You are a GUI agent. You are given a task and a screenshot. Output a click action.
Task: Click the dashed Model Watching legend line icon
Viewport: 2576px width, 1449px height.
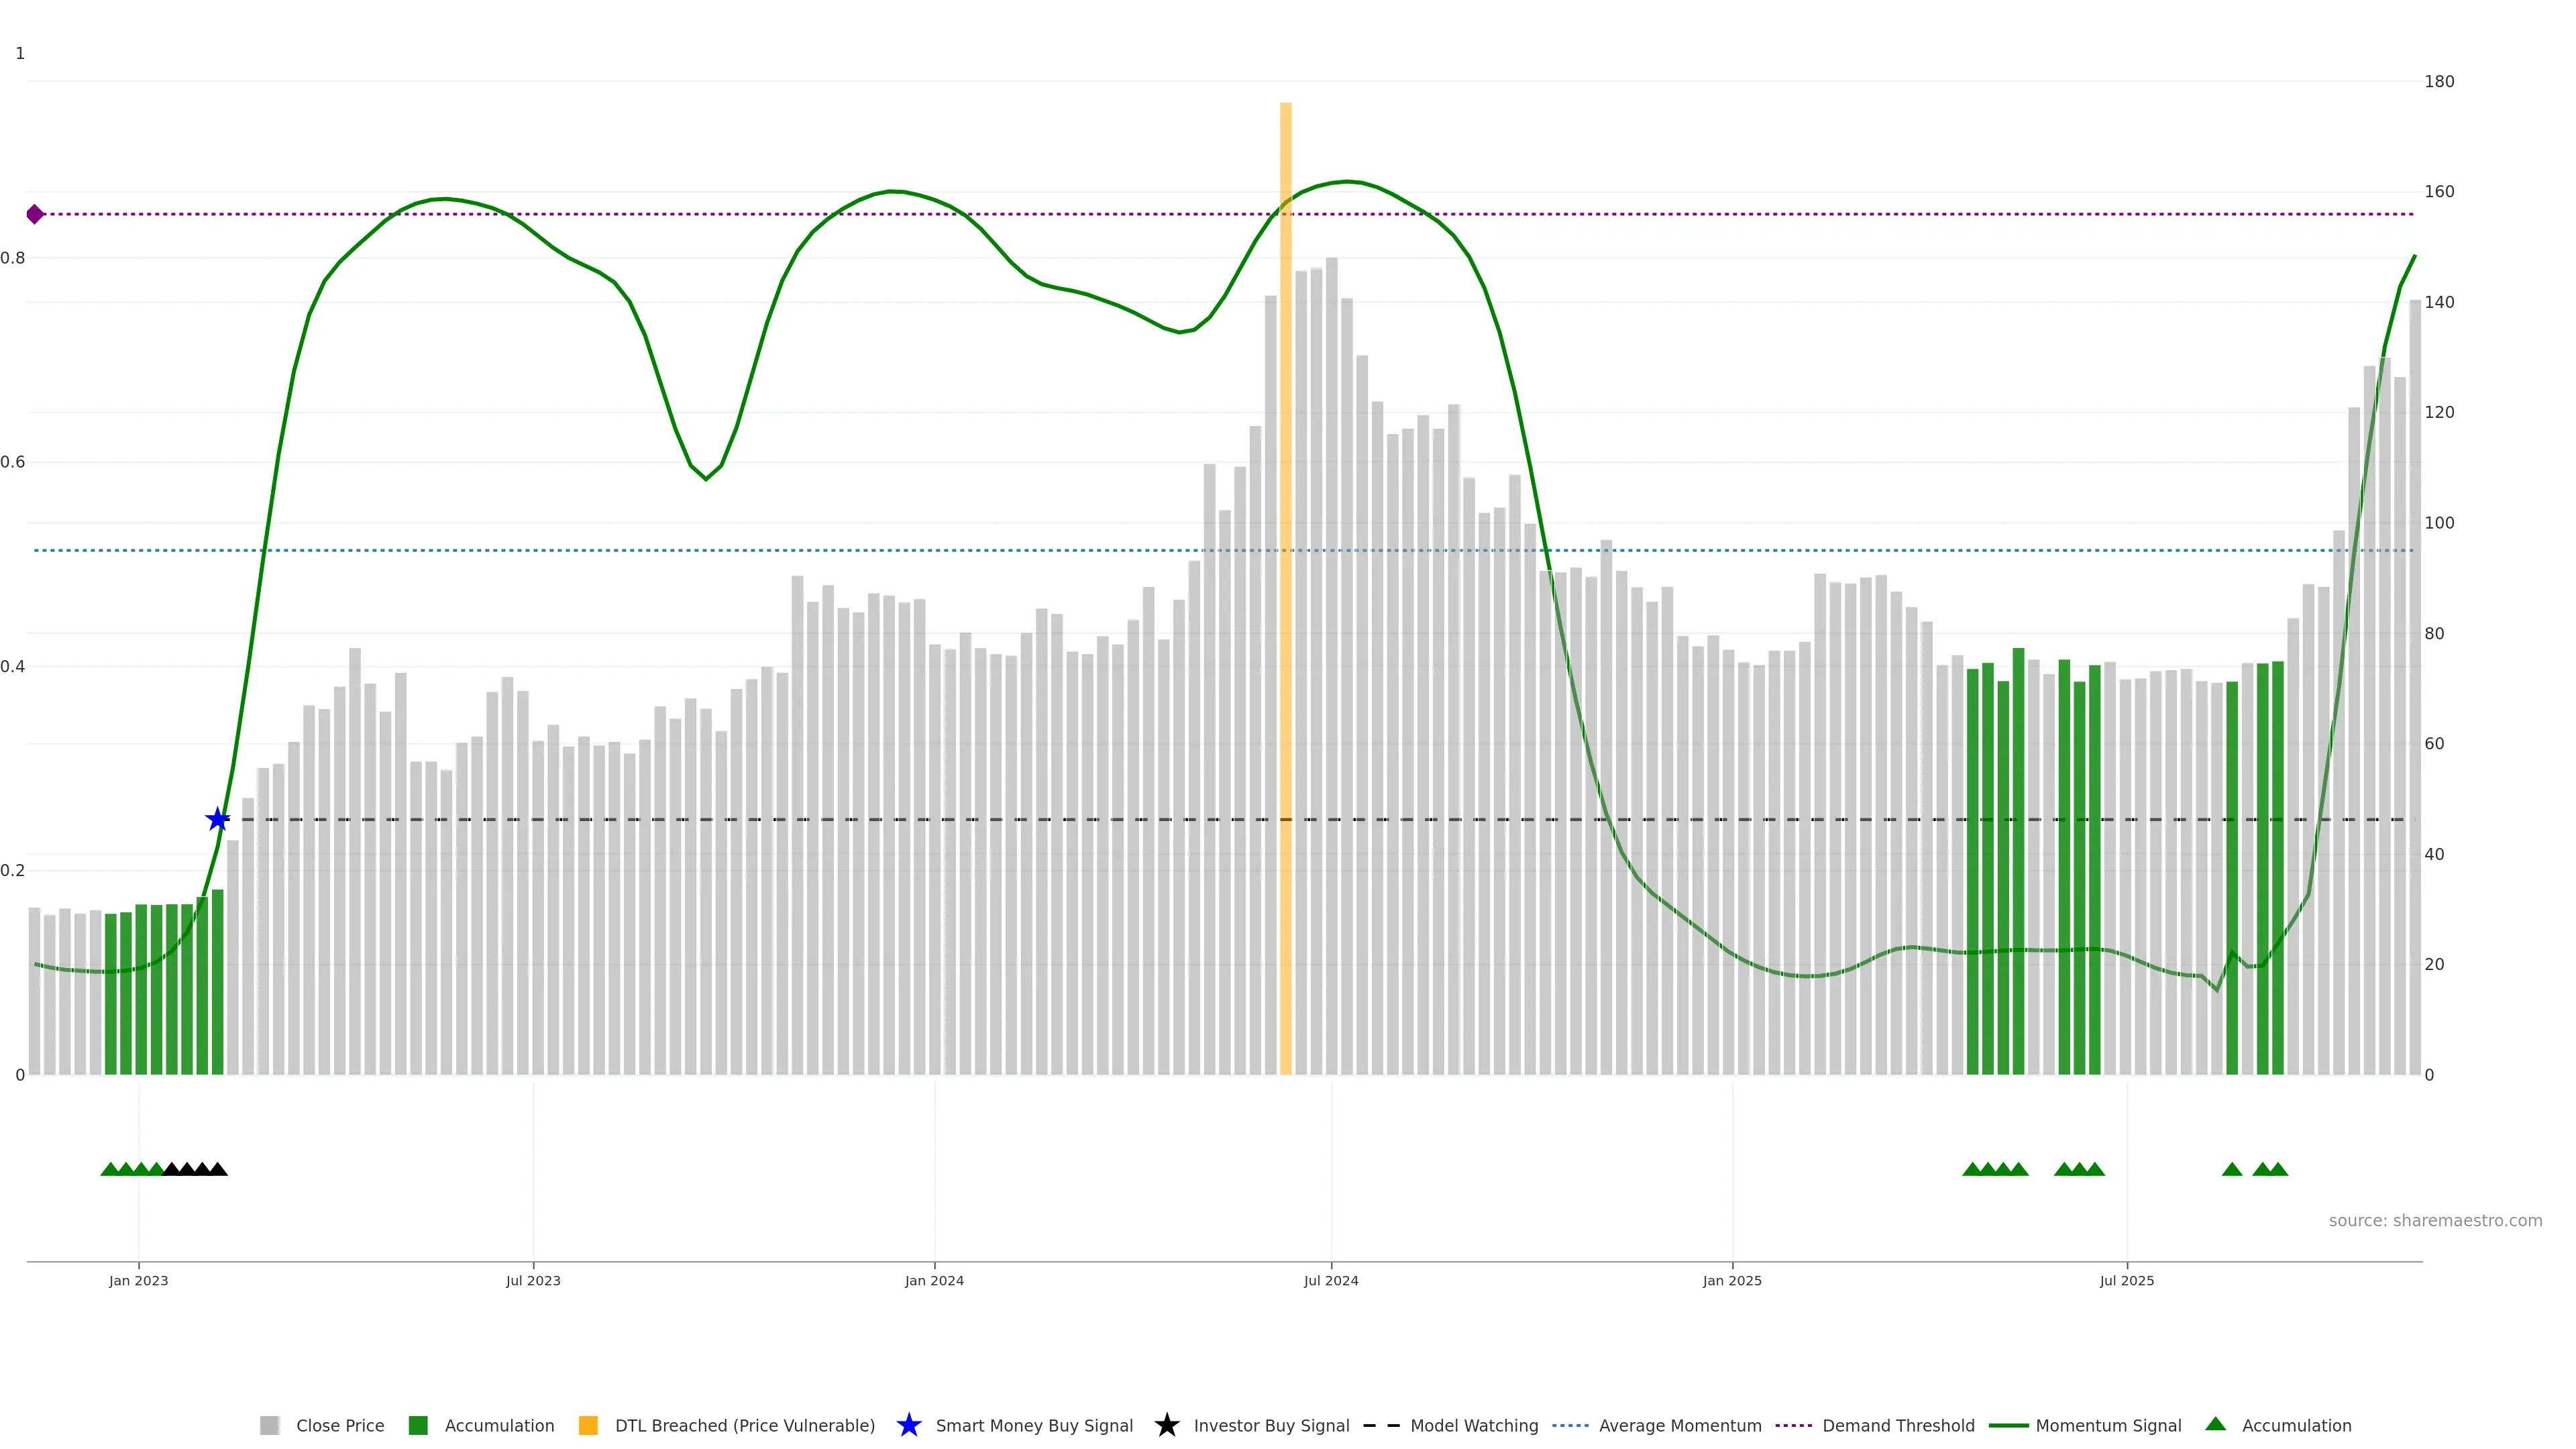pos(1381,1425)
